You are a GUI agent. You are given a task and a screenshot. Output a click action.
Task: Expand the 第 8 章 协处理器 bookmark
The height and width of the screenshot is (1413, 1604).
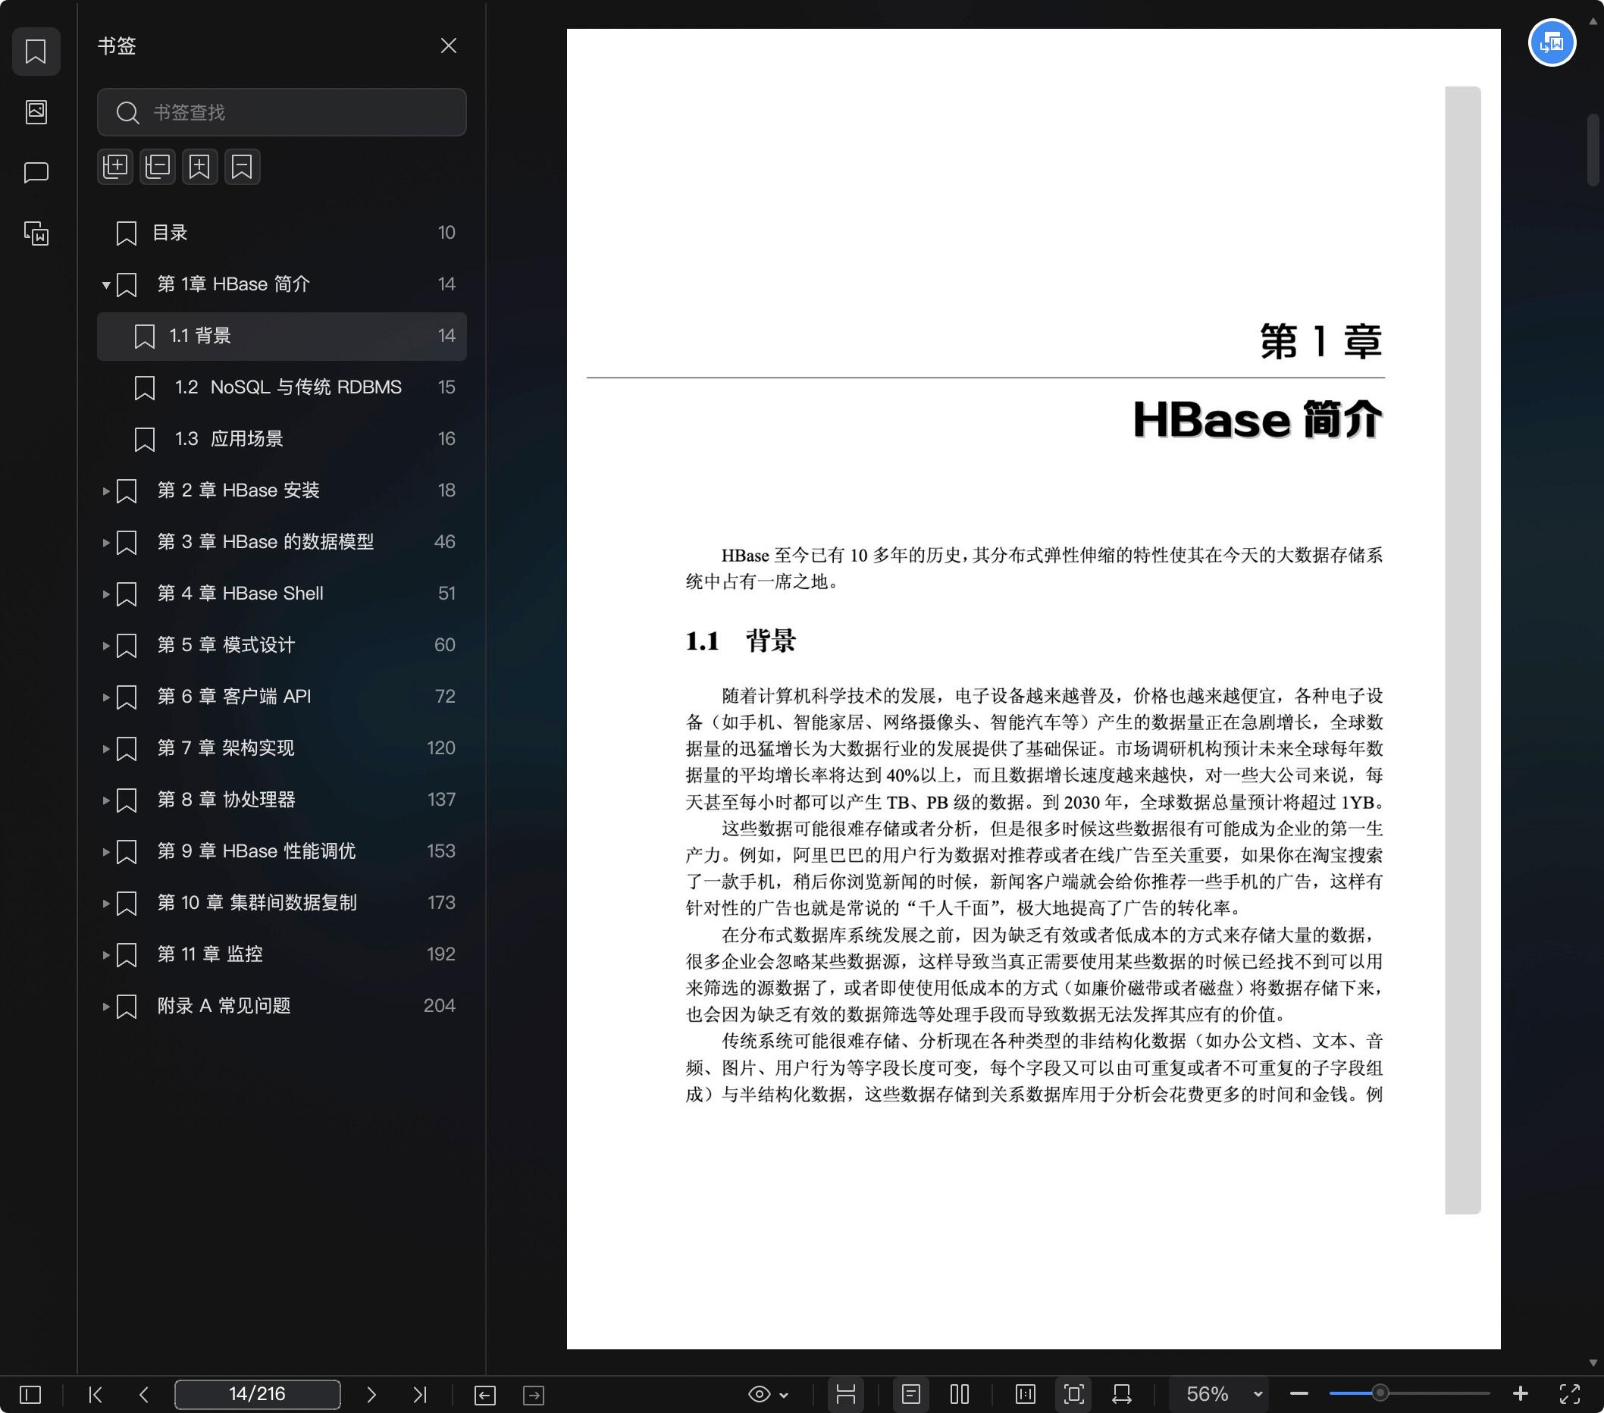pyautogui.click(x=106, y=800)
